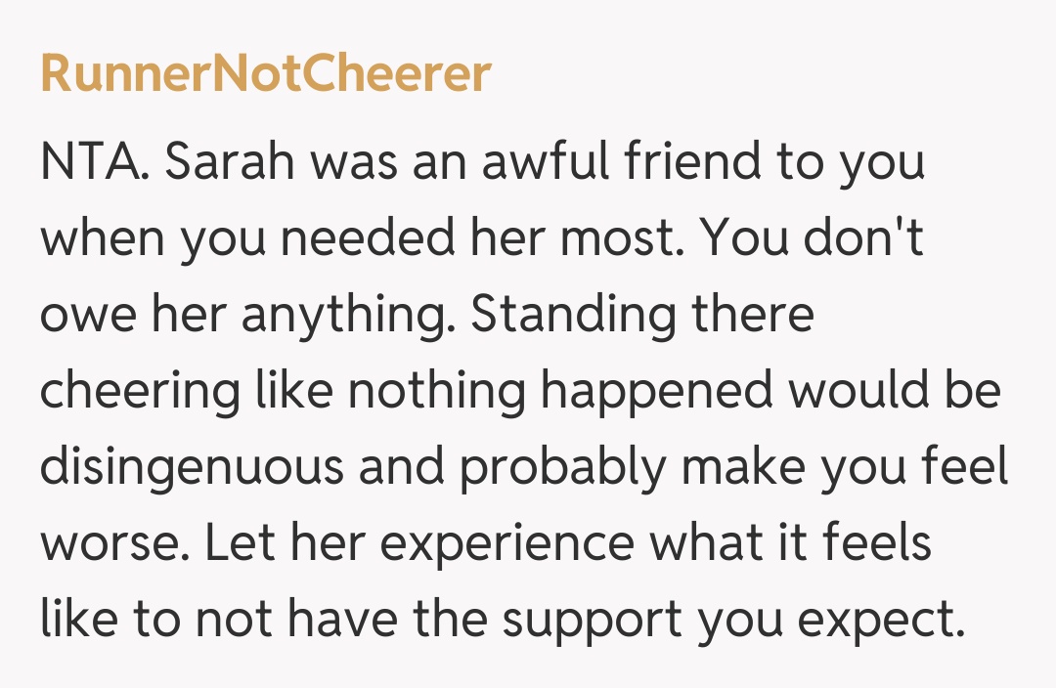Open RunnerNotCheerer's user profile

[265, 75]
